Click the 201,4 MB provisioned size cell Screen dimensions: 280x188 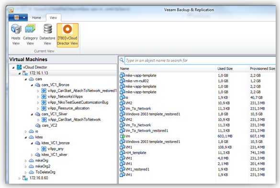point(258,164)
